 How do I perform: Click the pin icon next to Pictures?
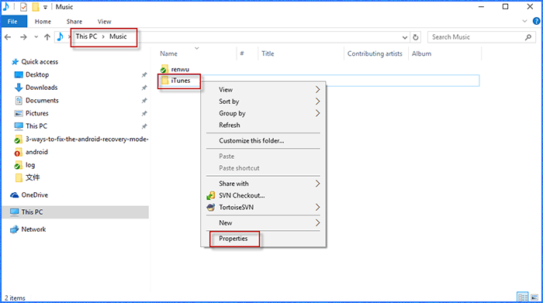(x=144, y=113)
